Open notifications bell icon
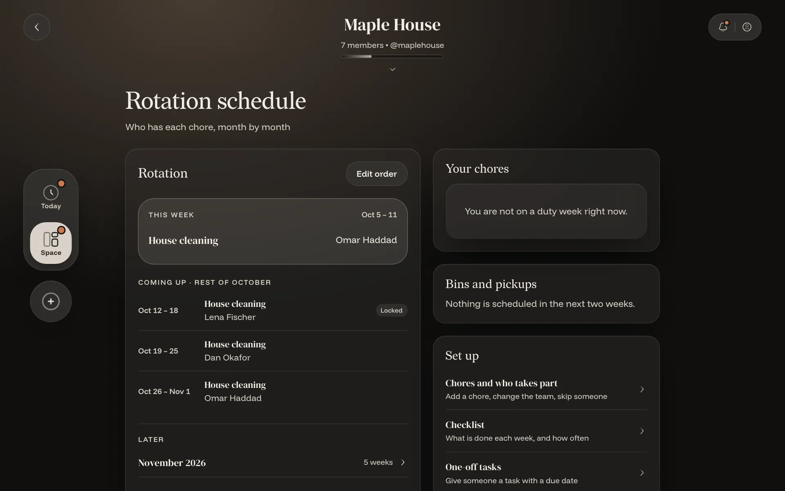The image size is (785, 491). (723, 27)
